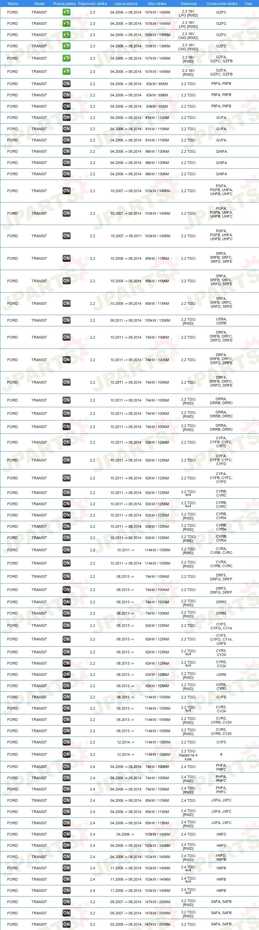Select 2.2 TDCi Napęd na 4 koła cell
This screenshot has width=259, height=930.
188,755
